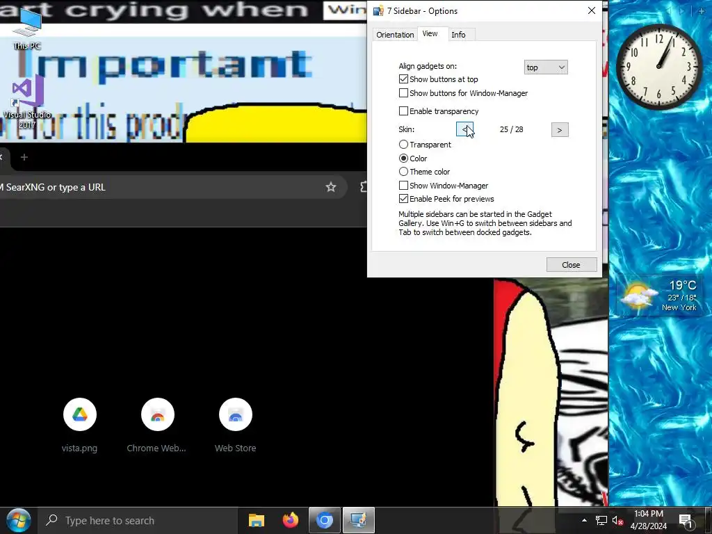Image resolution: width=712 pixels, height=534 pixels.
Task: Select the View tab
Action: [x=430, y=33]
